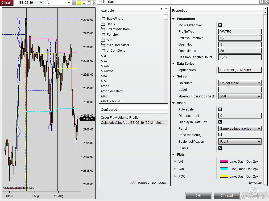
Task: Click the remove link under Configured
Action: [x=144, y=183]
